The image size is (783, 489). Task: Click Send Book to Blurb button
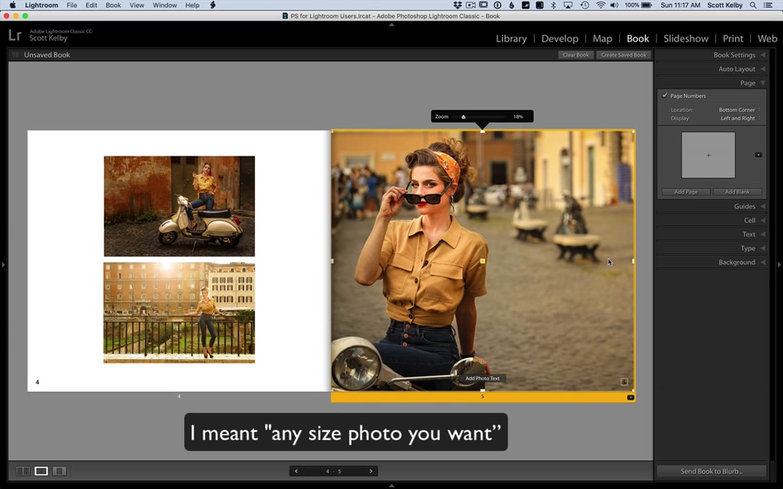coord(711,471)
